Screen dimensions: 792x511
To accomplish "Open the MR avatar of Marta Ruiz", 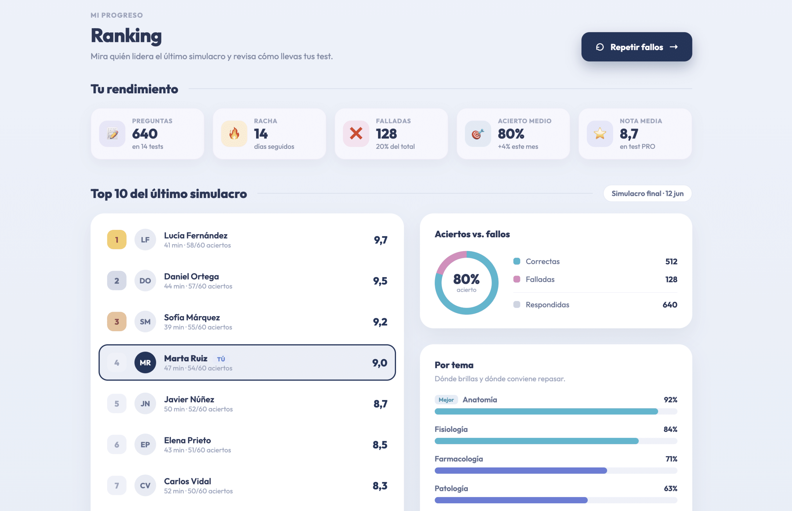I will [145, 363].
